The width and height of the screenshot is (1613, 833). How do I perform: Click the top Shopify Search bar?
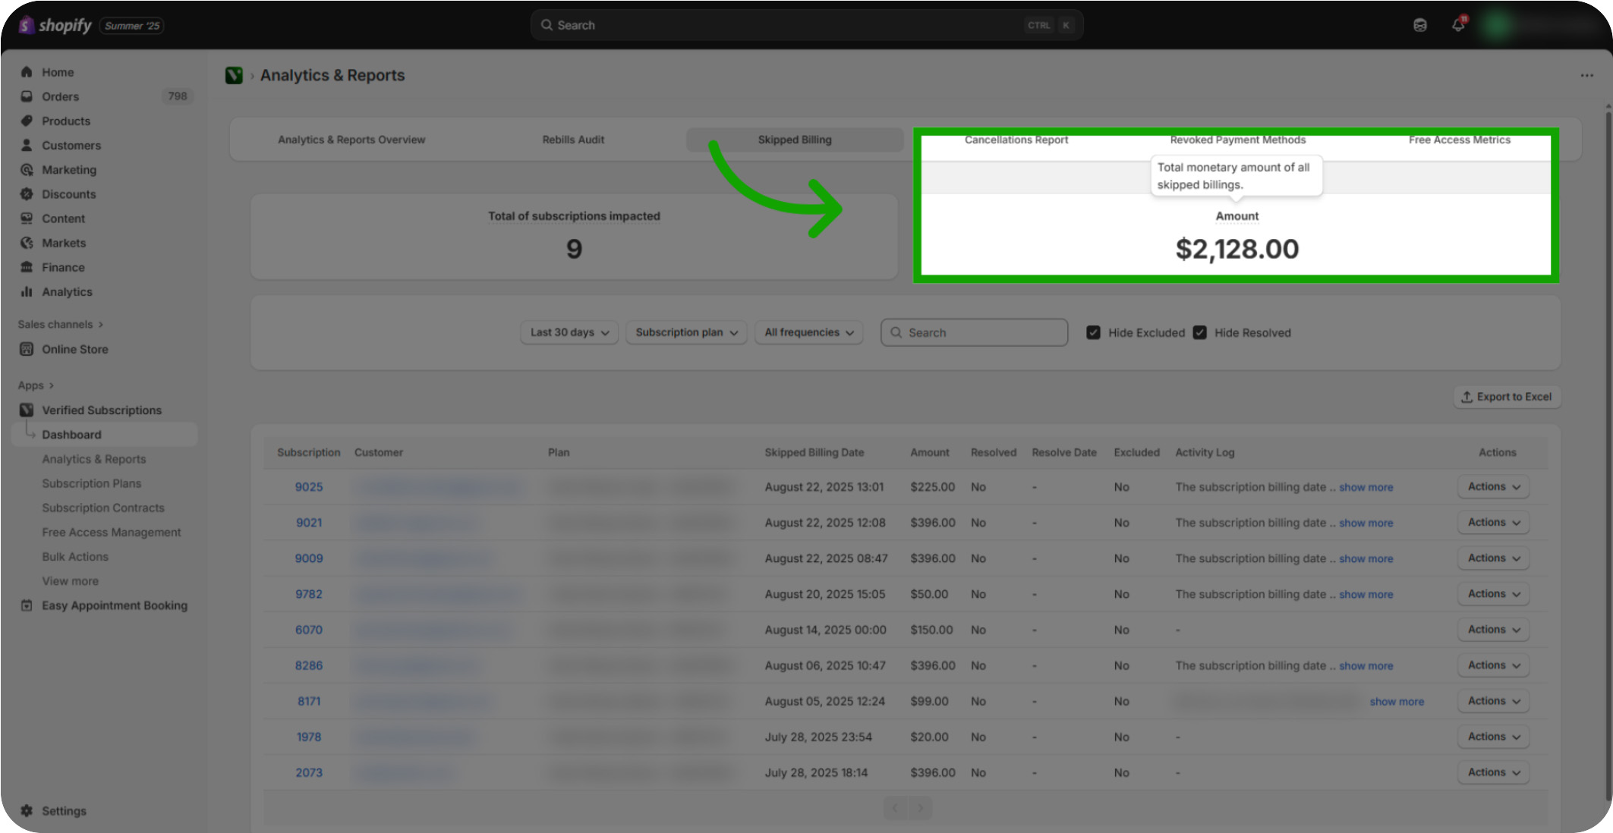coord(806,25)
